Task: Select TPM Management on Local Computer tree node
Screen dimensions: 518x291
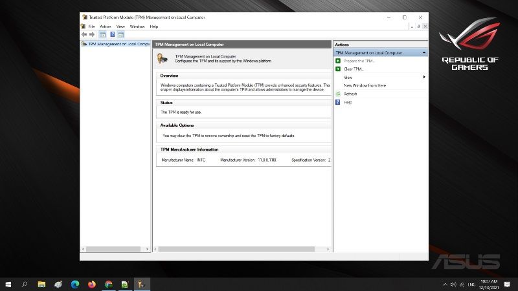Action: click(x=119, y=44)
